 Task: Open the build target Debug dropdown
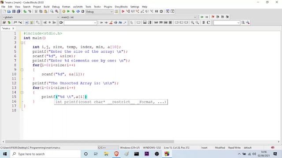pyautogui.click(x=99, y=12)
